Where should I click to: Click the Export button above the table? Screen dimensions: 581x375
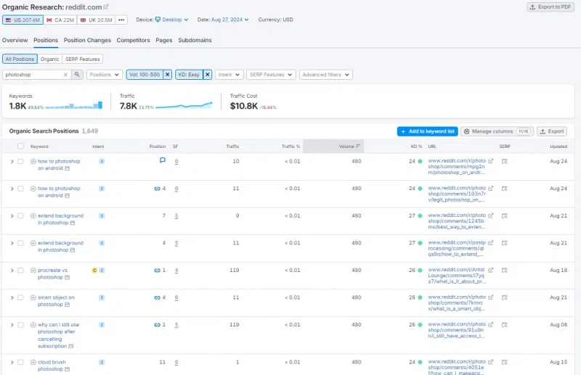(x=552, y=131)
